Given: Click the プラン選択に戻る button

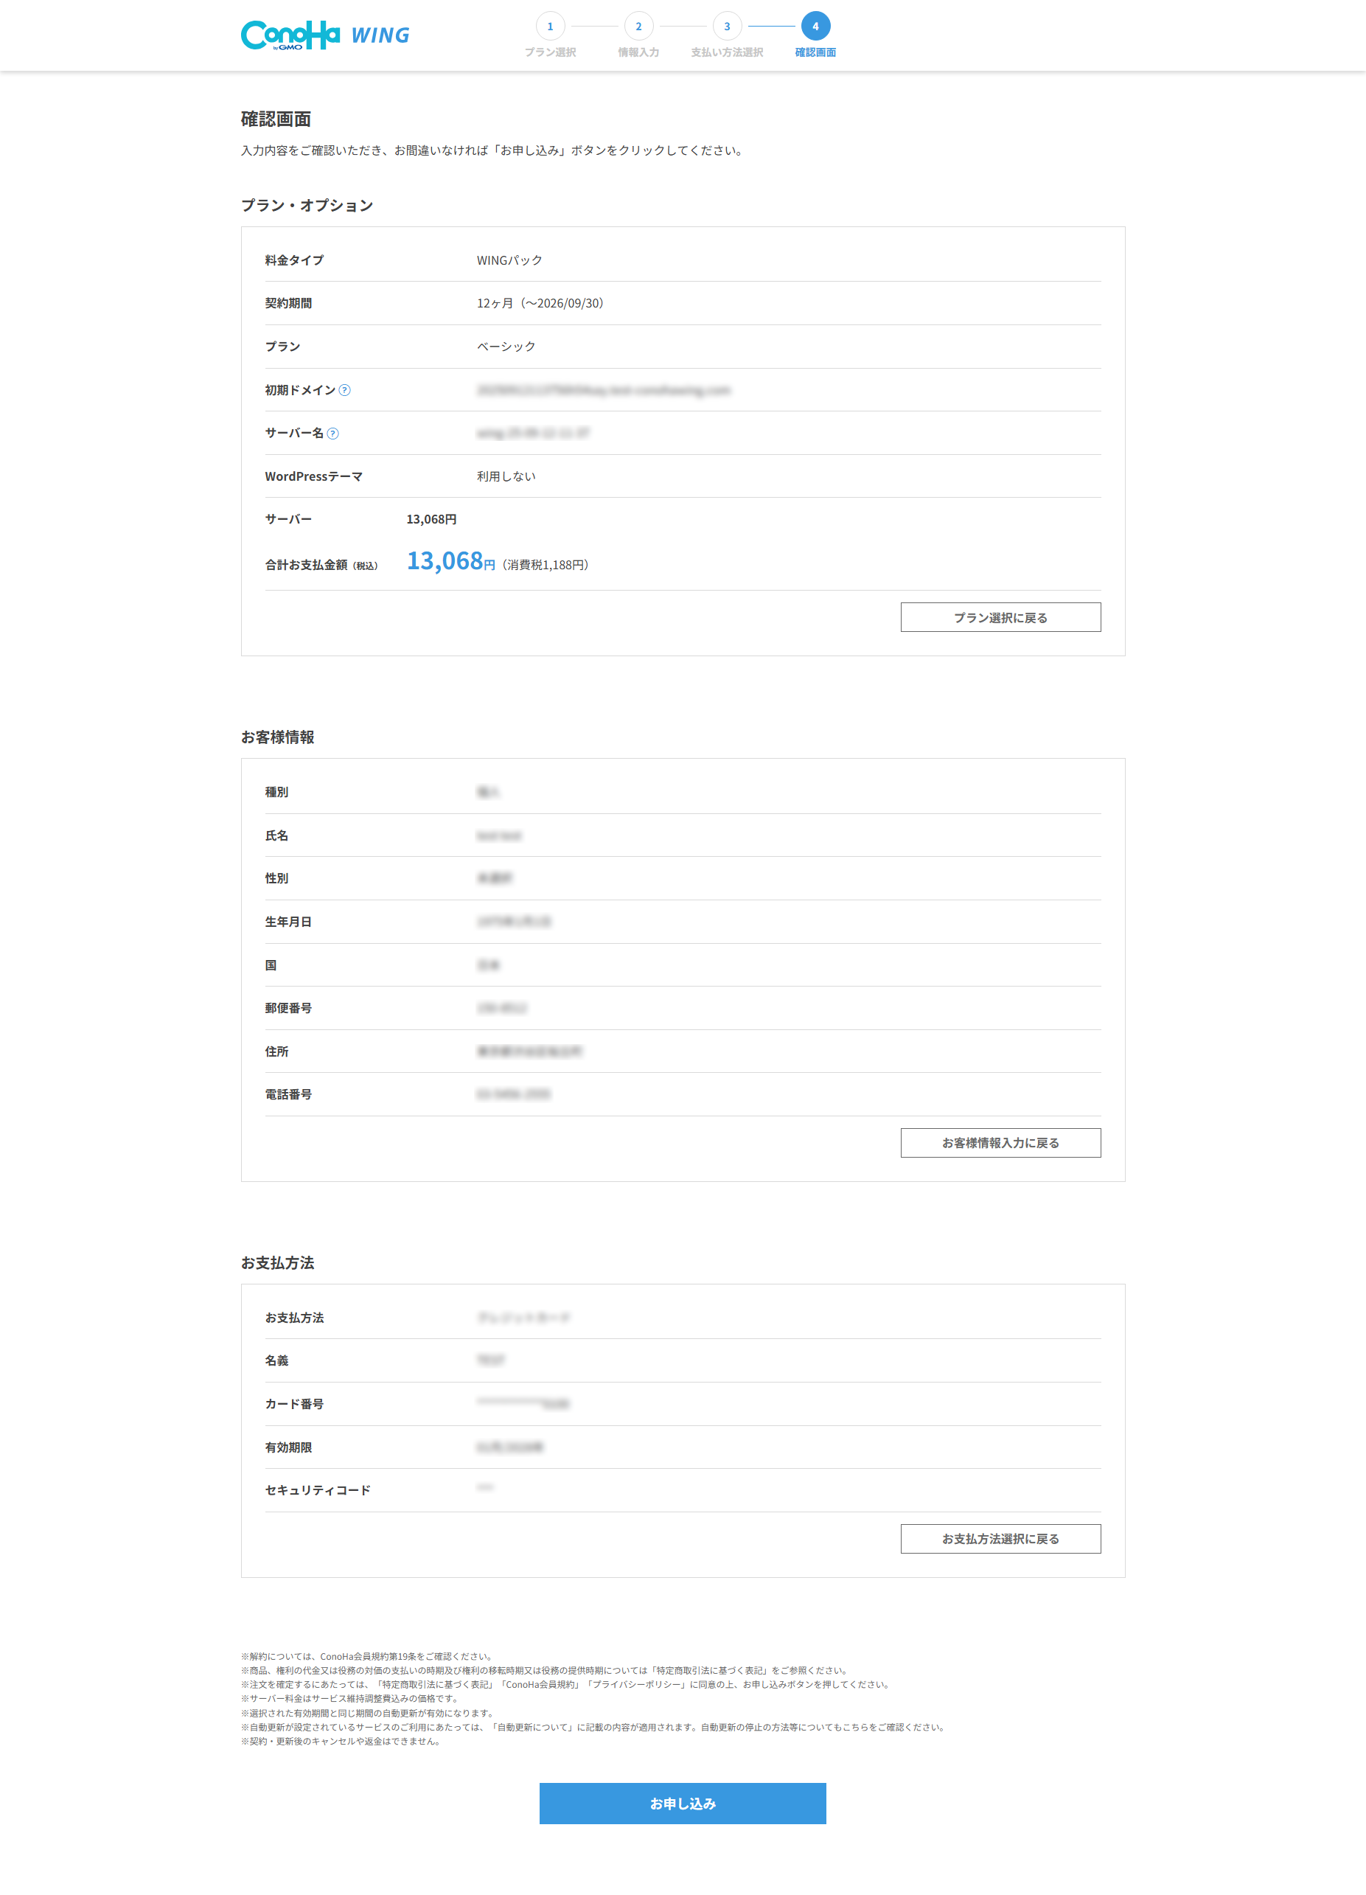Looking at the screenshot, I should pos(1000,616).
